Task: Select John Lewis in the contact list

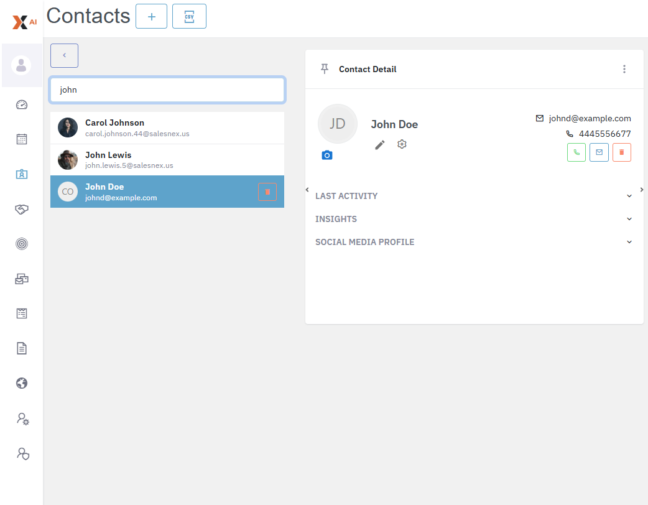Action: [167, 160]
